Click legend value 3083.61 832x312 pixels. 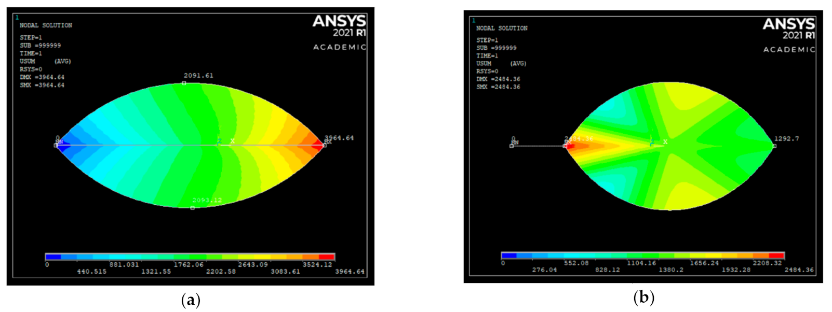click(285, 272)
